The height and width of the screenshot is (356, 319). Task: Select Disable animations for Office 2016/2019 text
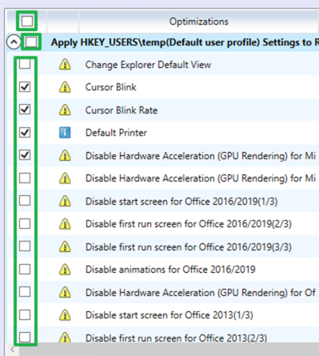click(170, 270)
